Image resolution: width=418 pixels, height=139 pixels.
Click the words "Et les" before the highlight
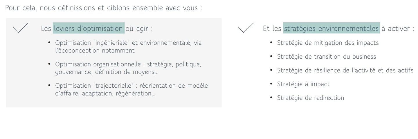272,28
